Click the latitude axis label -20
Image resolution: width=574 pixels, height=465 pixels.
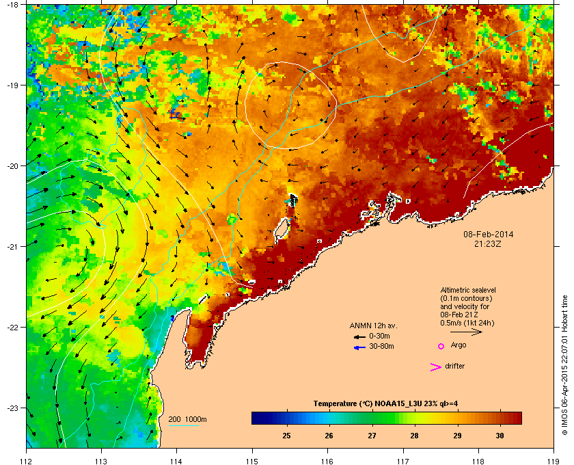click(x=12, y=165)
